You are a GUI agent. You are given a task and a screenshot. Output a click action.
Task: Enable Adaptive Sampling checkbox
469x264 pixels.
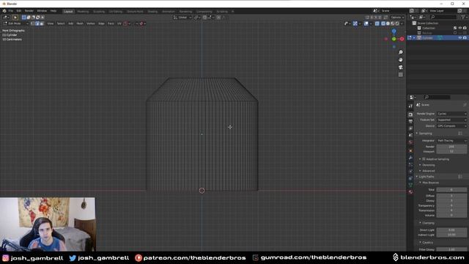(424, 159)
